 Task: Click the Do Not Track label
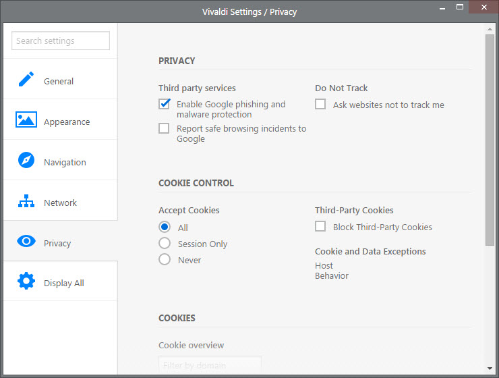341,88
